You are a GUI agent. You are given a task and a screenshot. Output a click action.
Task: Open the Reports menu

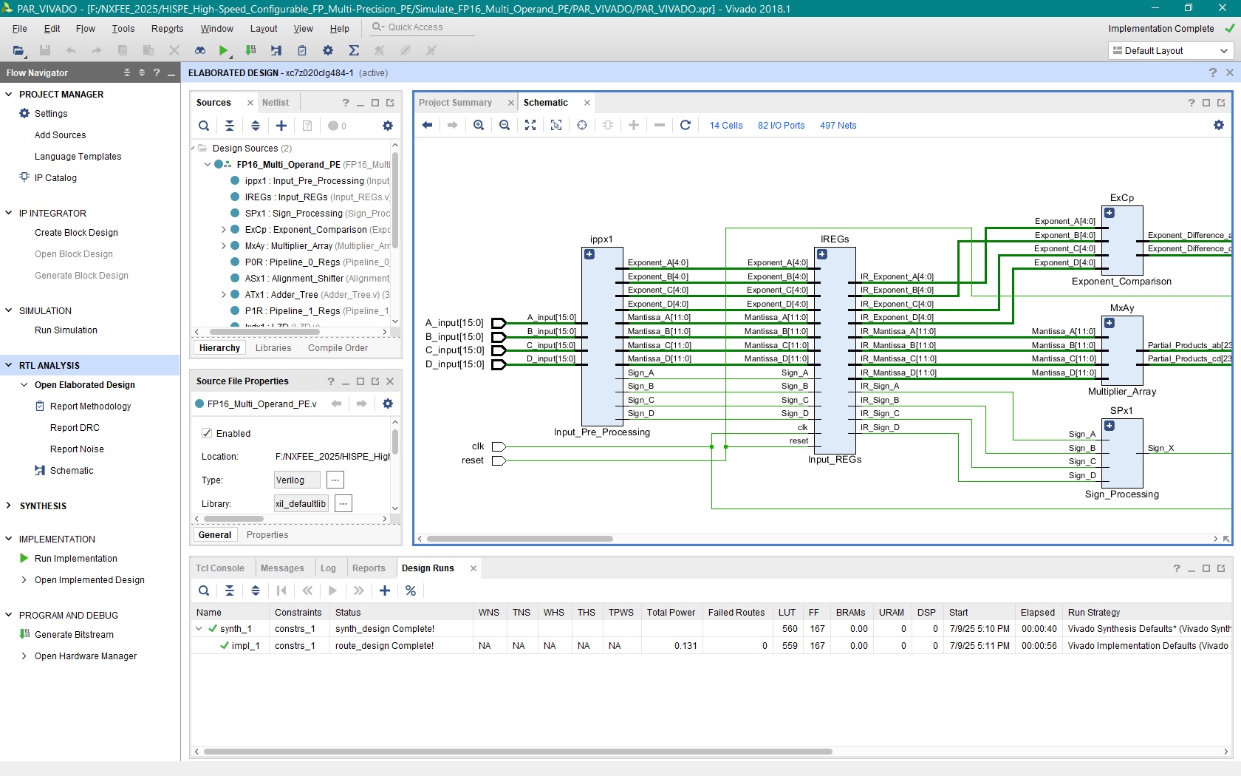coord(167,28)
